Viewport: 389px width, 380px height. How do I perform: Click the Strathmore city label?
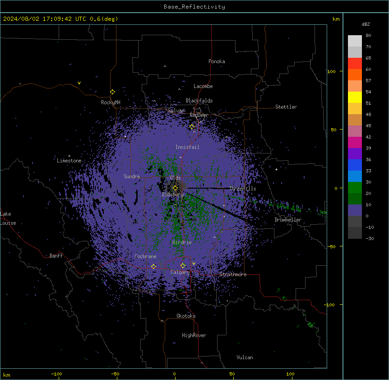[233, 274]
